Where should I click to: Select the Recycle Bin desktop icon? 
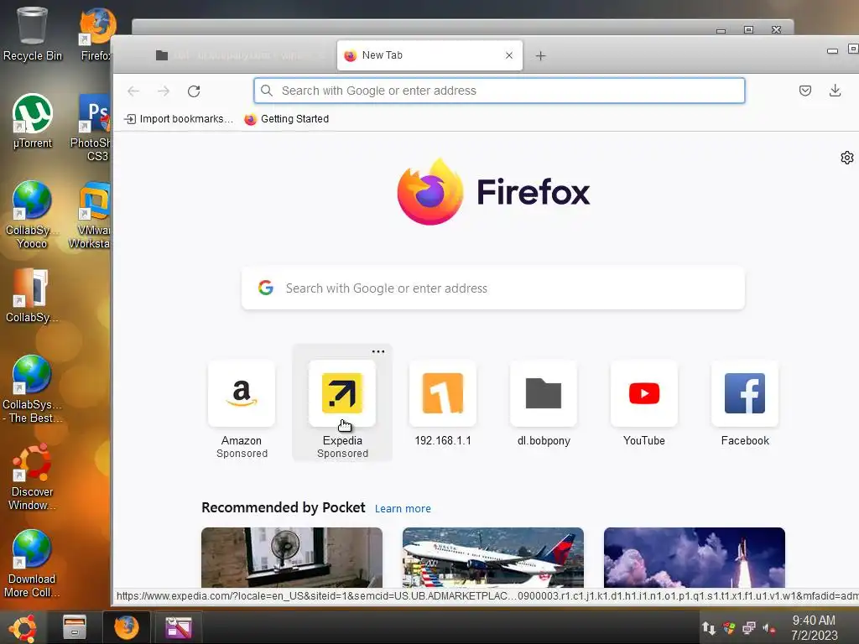(x=33, y=34)
